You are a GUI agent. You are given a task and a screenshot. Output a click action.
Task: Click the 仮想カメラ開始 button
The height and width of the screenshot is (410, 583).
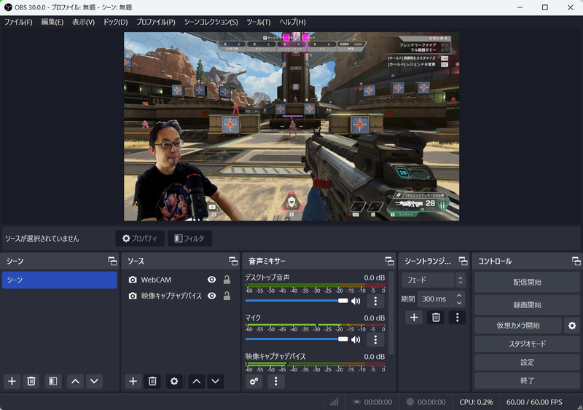pyautogui.click(x=518, y=326)
